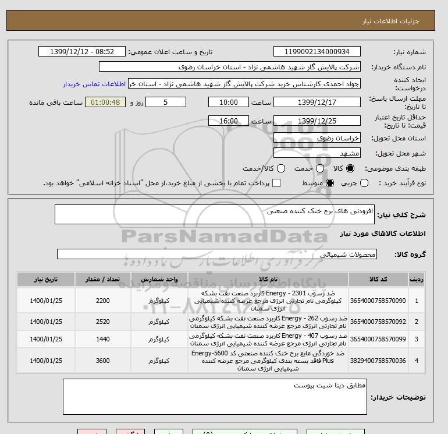Click the general need description textbox

[x=215, y=214]
